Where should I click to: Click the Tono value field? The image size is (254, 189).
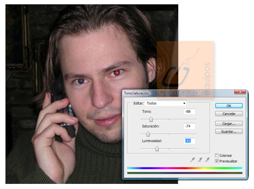point(189,112)
